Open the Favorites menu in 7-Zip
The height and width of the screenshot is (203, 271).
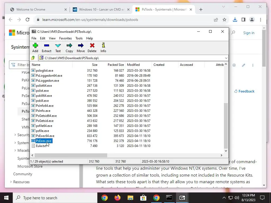66,38
